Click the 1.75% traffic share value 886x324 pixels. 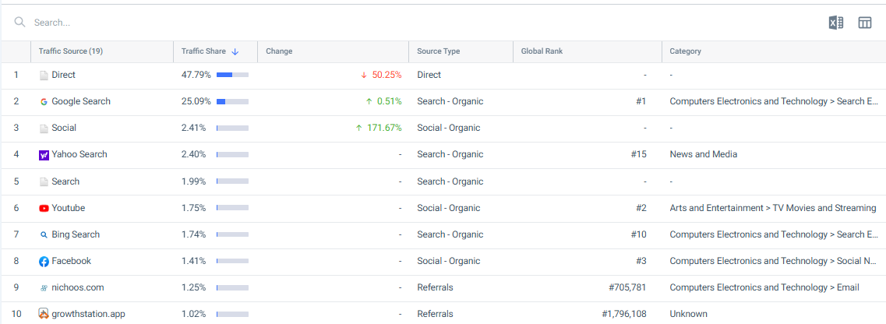pos(193,208)
